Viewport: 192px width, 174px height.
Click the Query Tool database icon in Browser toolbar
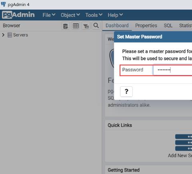[x=66, y=26]
